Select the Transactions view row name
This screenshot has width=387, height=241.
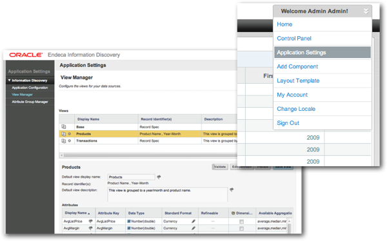coord(86,140)
